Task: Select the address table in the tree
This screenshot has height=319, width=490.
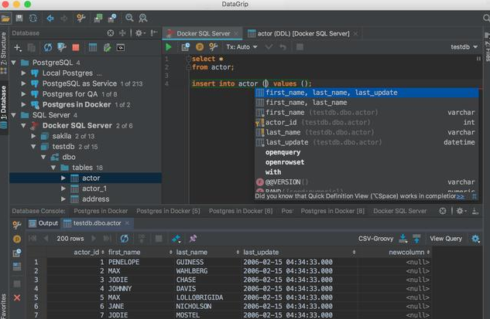Action: pyautogui.click(x=95, y=199)
